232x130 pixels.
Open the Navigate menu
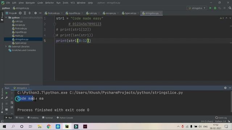pos(30,3)
